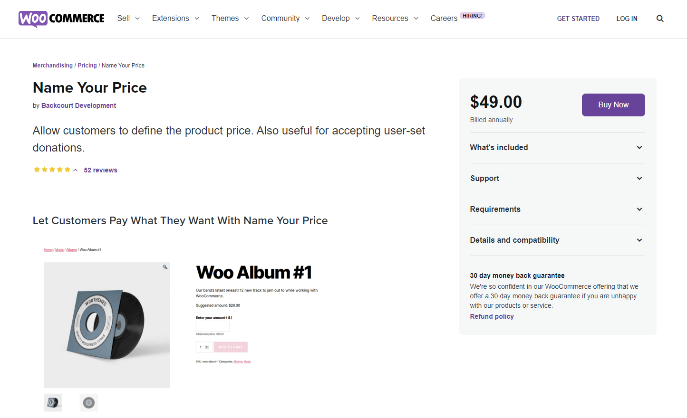Click the Buy Now button
Image resolution: width=687 pixels, height=418 pixels.
click(613, 105)
